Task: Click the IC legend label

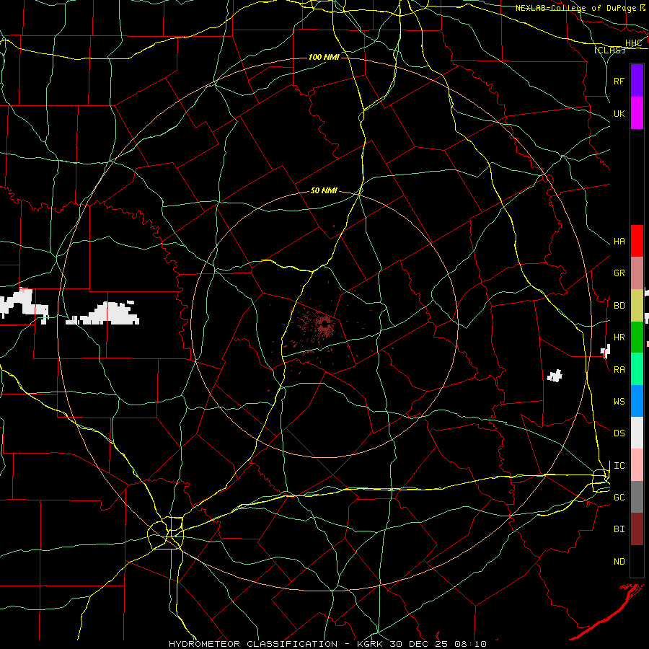Action: click(619, 466)
